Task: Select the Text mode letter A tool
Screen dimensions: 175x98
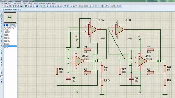Action: (x=1, y=60)
